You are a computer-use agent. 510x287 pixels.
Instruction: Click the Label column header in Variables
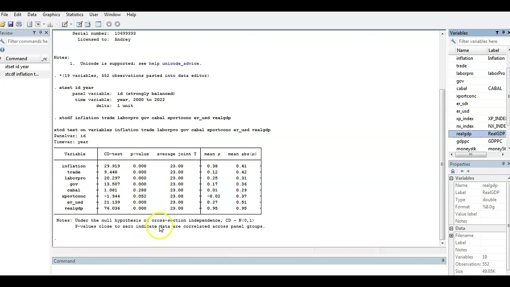tap(494, 50)
